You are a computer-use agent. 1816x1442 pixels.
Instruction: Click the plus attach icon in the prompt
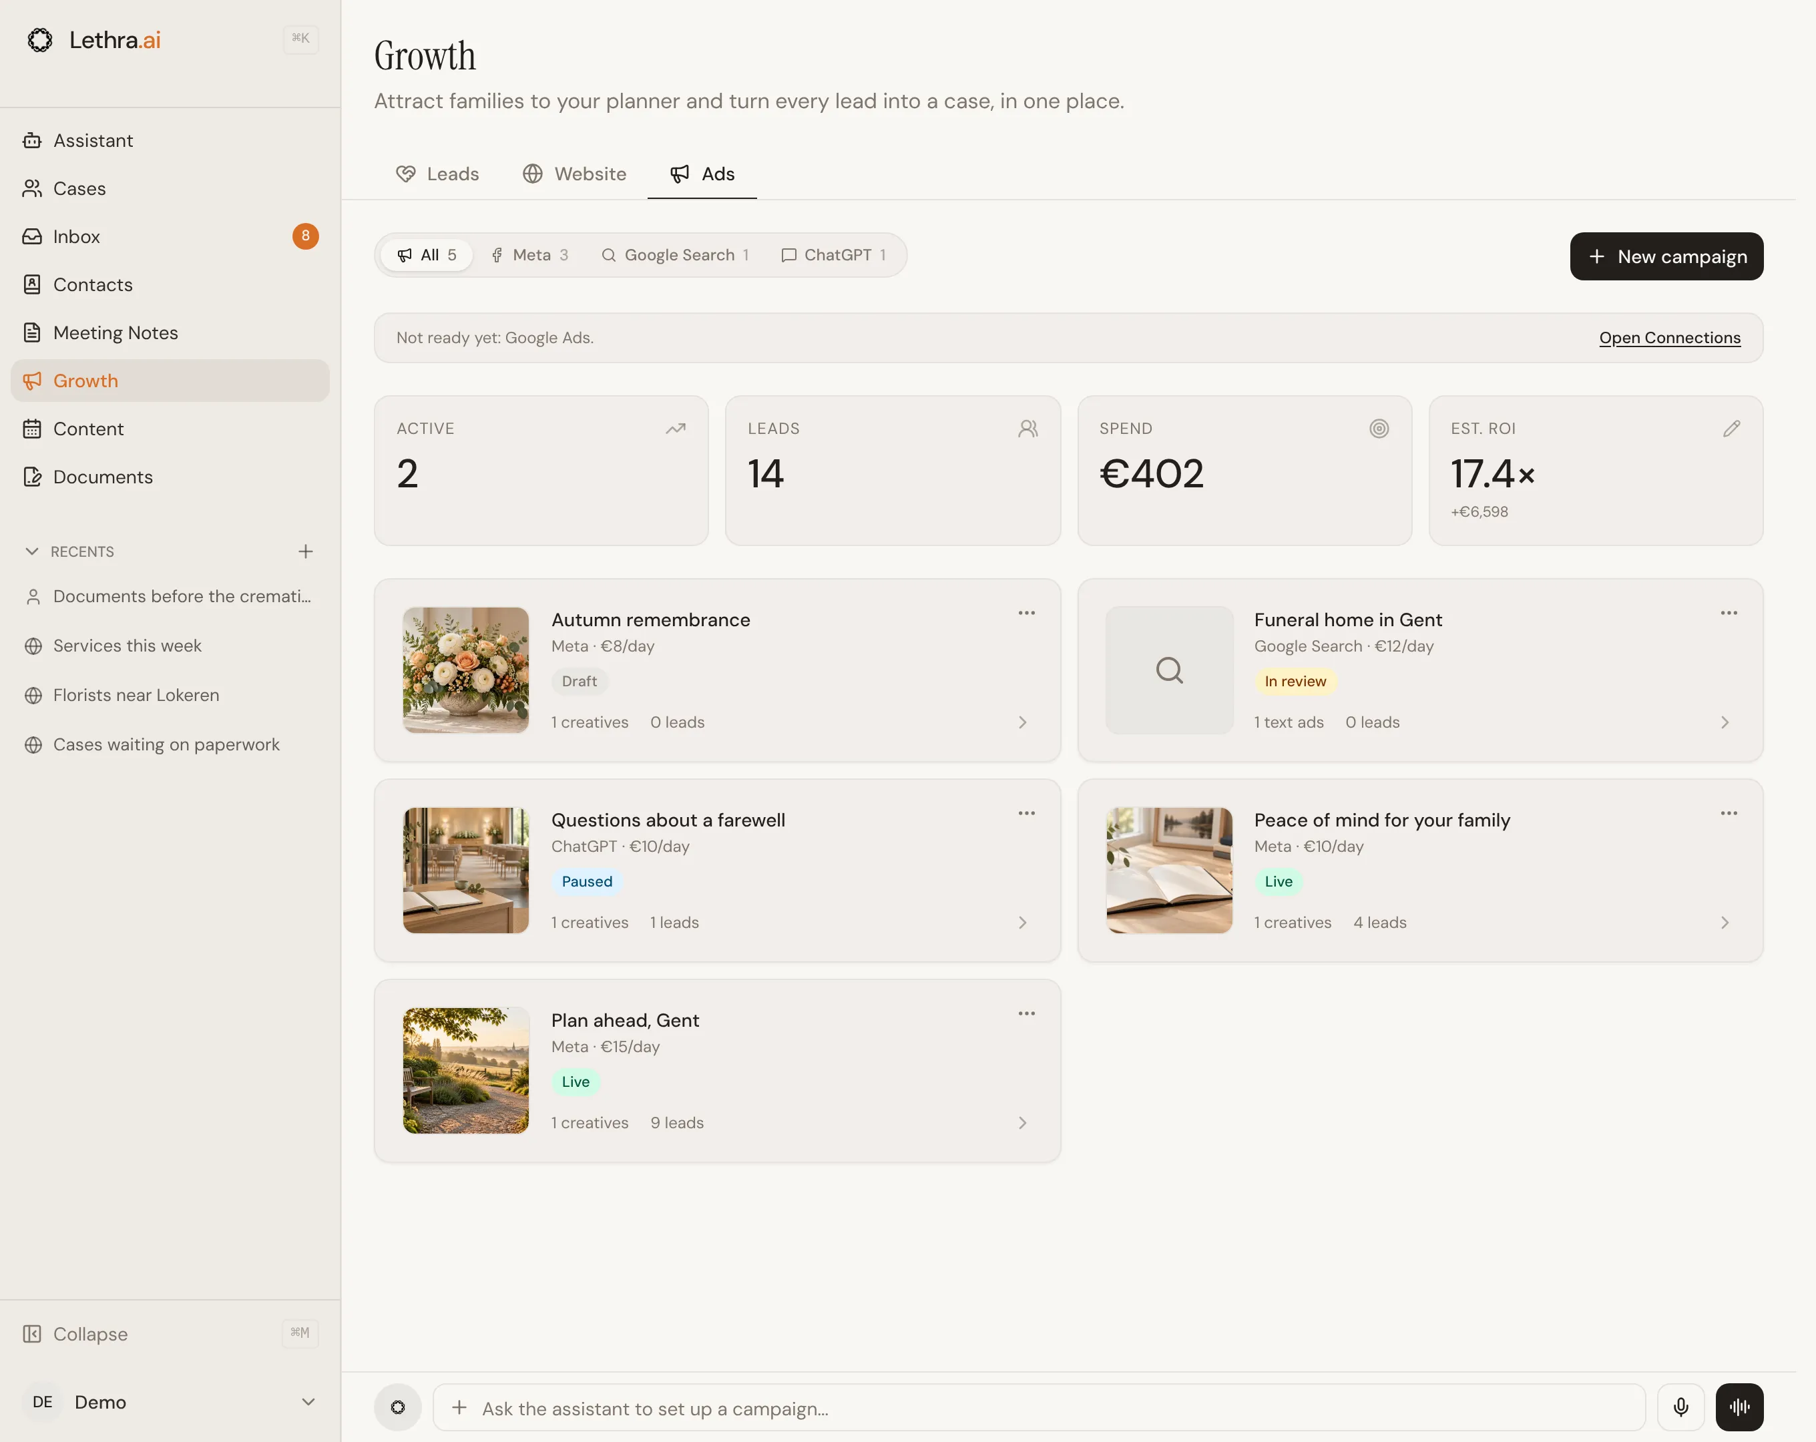pyautogui.click(x=459, y=1407)
